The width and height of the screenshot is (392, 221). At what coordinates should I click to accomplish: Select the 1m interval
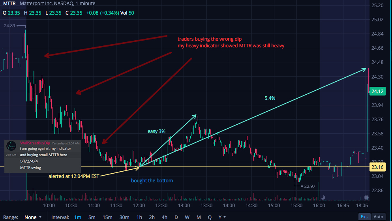pos(77,217)
